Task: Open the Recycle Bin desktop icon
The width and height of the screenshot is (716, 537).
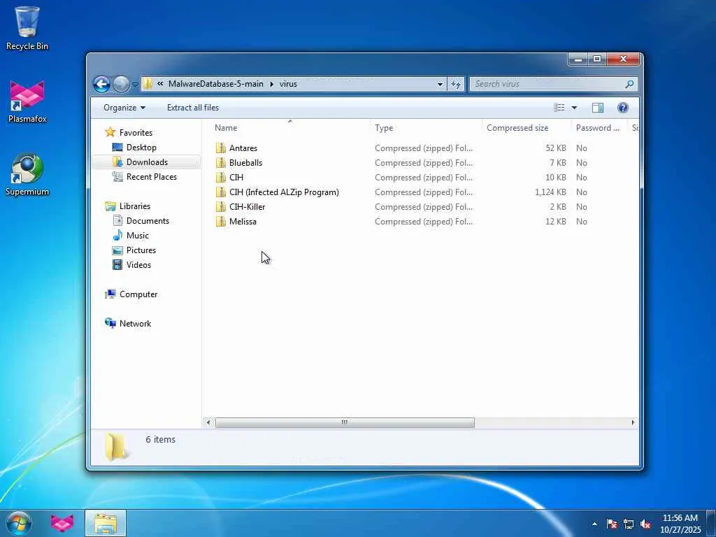Action: tap(27, 27)
